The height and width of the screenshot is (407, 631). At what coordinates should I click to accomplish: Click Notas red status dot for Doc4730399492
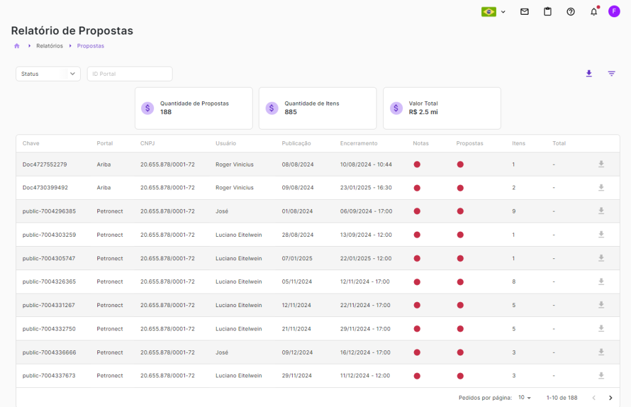[x=417, y=187]
